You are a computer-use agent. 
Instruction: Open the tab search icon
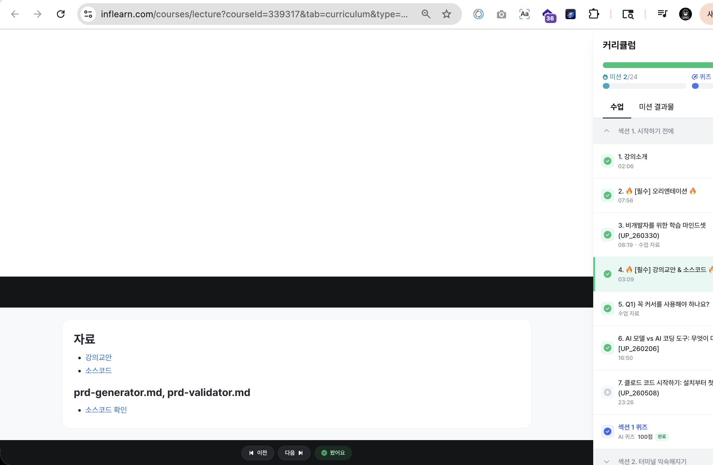[628, 14]
